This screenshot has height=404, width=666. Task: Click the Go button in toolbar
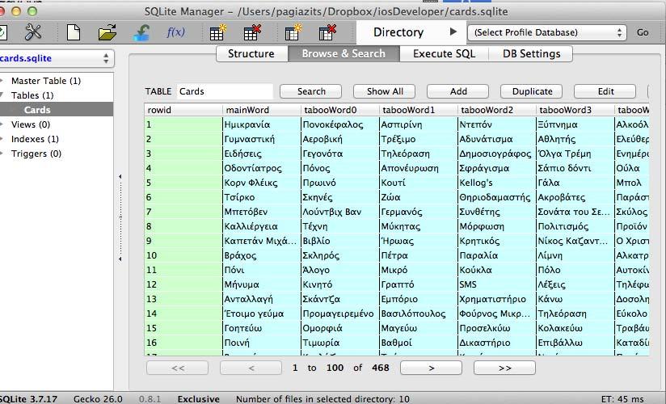pos(643,32)
